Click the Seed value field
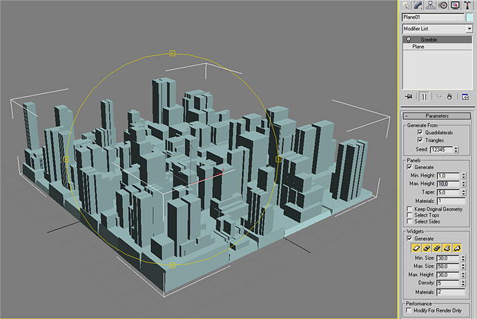The width and height of the screenshot is (477, 319). 442,149
